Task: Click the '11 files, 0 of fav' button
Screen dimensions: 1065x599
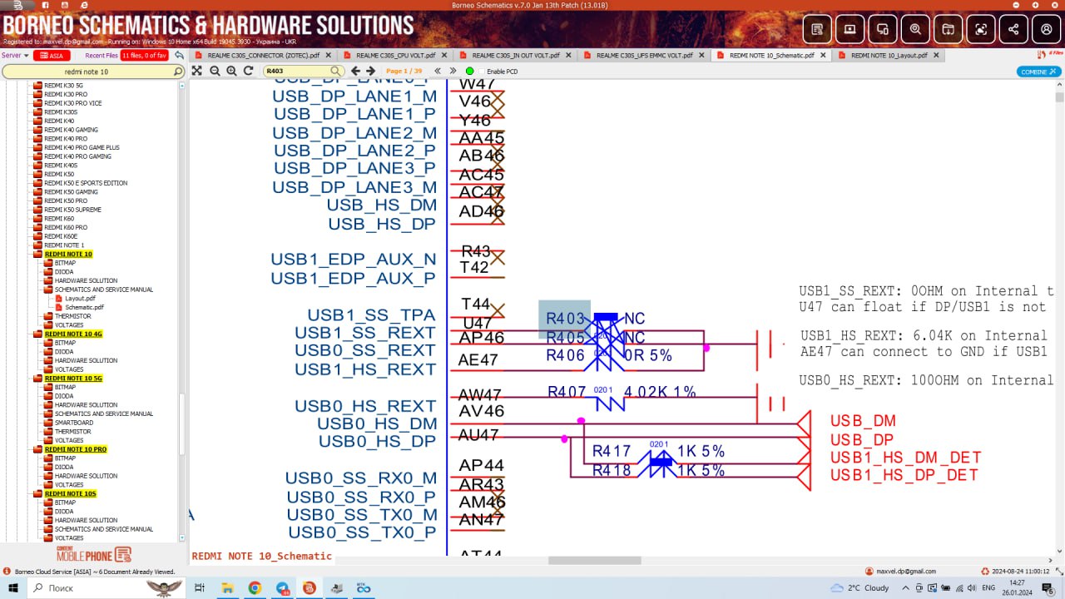Action: pyautogui.click(x=144, y=56)
